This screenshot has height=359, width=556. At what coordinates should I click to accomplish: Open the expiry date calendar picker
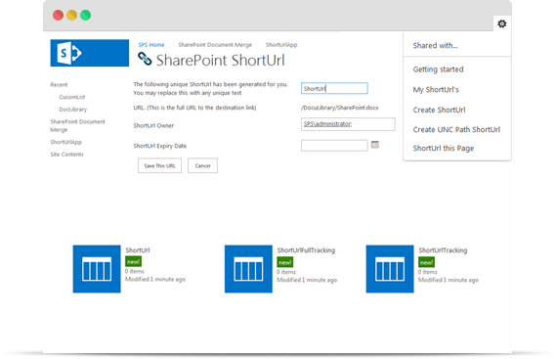coord(375,144)
